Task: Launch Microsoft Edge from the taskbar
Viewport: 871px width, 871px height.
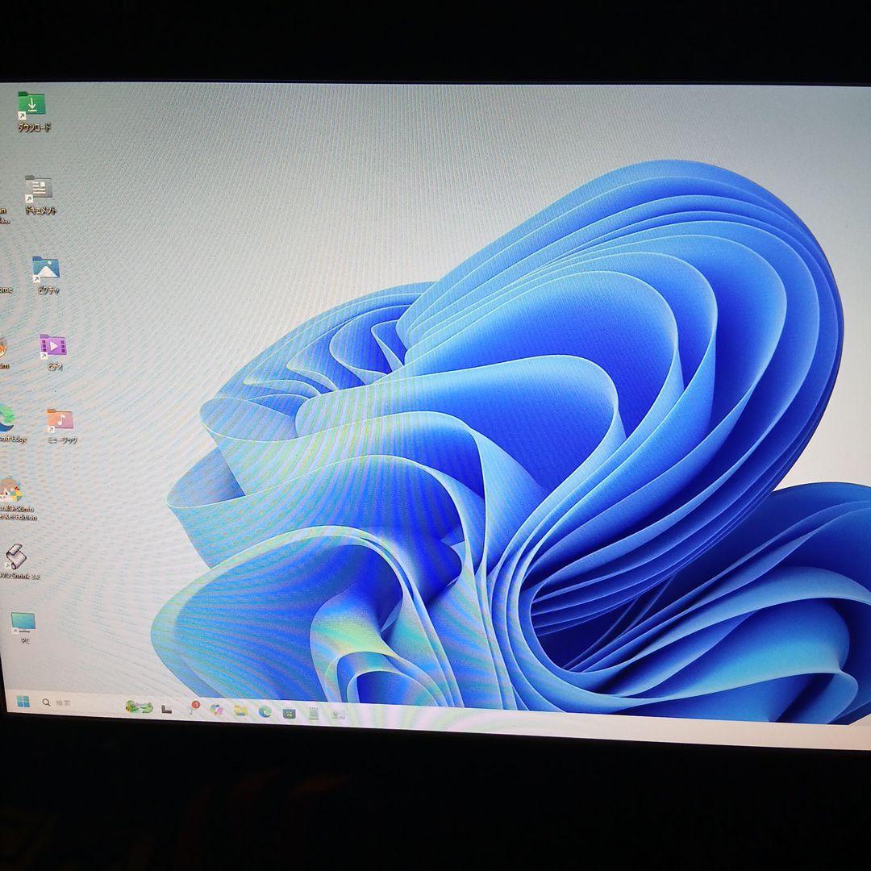Action: click(x=265, y=711)
